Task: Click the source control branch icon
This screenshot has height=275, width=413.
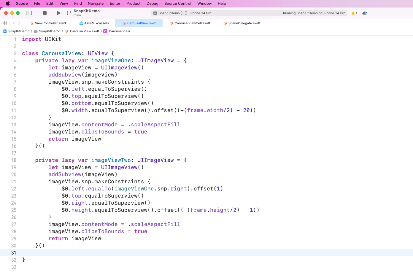Action: point(69,13)
